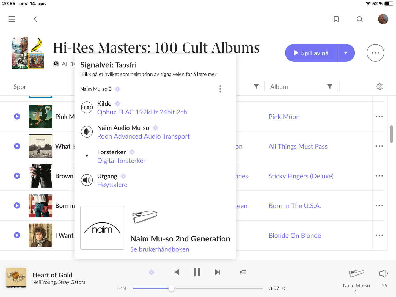This screenshot has height=297, width=396.
Task: Click the track list vertical scrollbar
Action: pyautogui.click(x=392, y=134)
